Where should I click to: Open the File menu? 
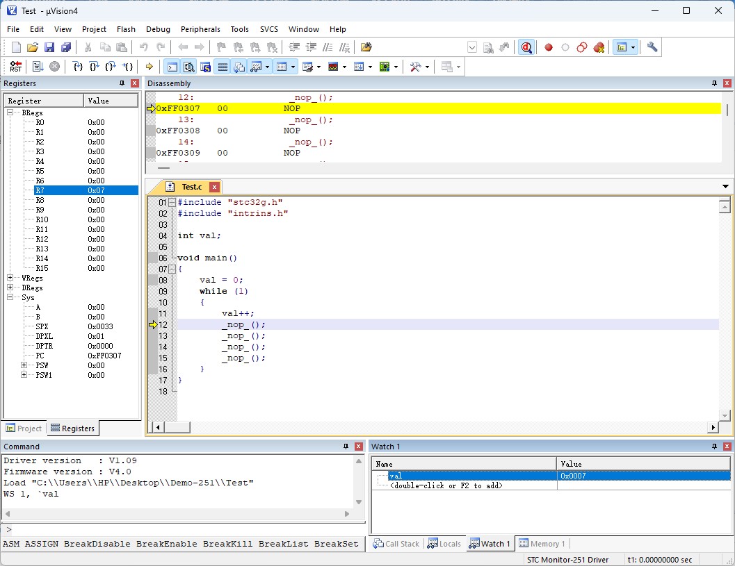point(13,29)
